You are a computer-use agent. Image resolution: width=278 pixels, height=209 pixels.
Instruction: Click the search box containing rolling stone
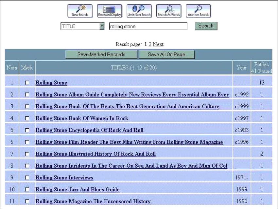(x=148, y=26)
